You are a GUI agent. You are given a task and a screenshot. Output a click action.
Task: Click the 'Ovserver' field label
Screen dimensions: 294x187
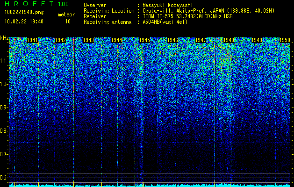coord(95,5)
